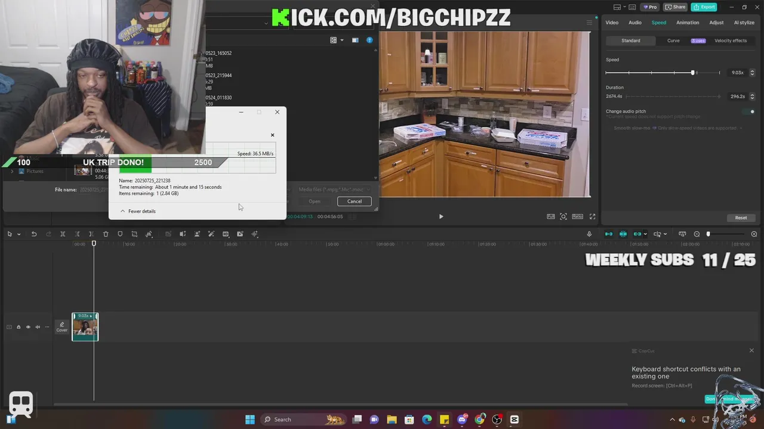The width and height of the screenshot is (764, 429).
Task: Click the audio waveform sparkle icon
Action: [x=255, y=234]
